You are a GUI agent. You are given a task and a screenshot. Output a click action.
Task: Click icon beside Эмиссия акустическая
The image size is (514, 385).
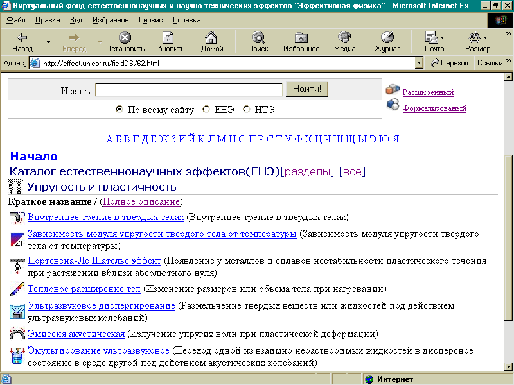[17, 334]
